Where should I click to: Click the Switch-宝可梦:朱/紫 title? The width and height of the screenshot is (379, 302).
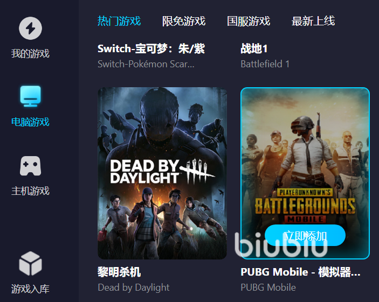point(151,48)
